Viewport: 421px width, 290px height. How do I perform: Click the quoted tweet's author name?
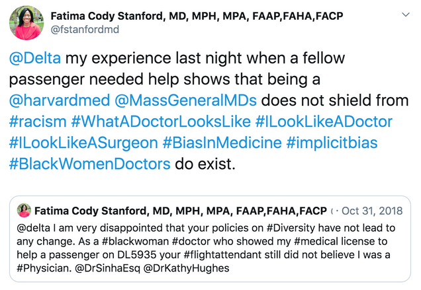click(x=180, y=211)
